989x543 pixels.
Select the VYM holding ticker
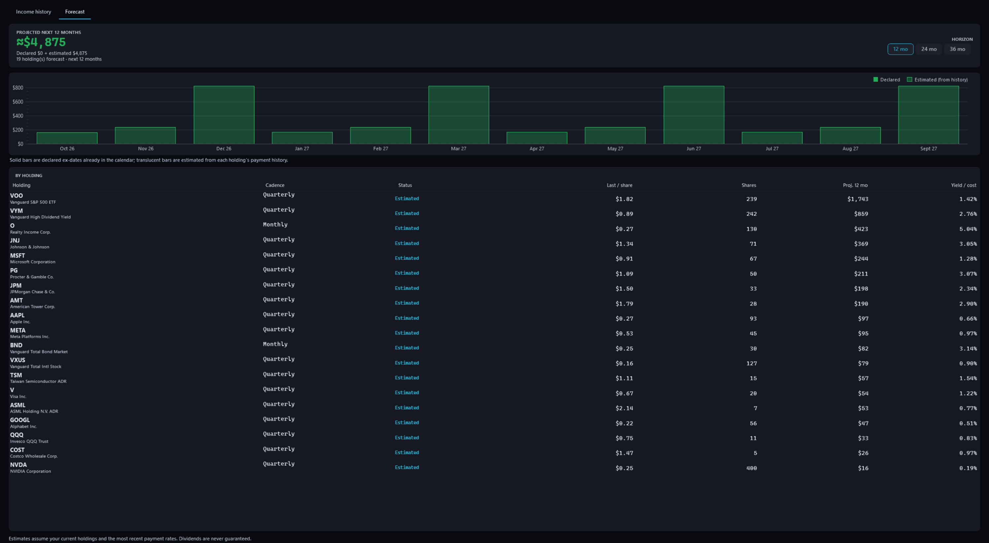pyautogui.click(x=16, y=211)
